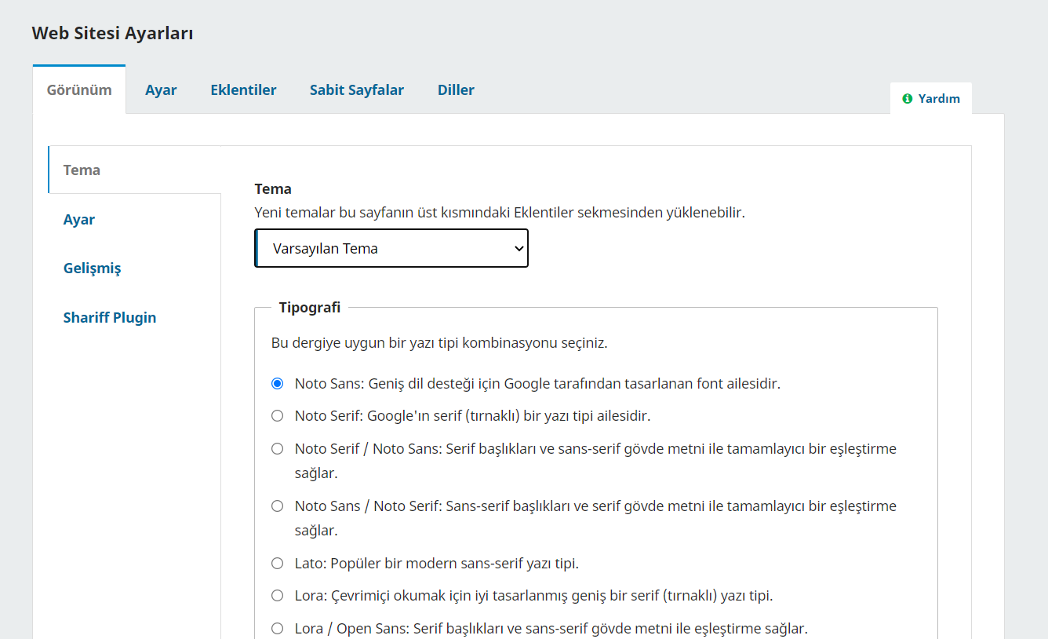Viewport: 1048px width, 639px height.
Task: Open the Gelişmiş side menu item
Action: point(134,268)
